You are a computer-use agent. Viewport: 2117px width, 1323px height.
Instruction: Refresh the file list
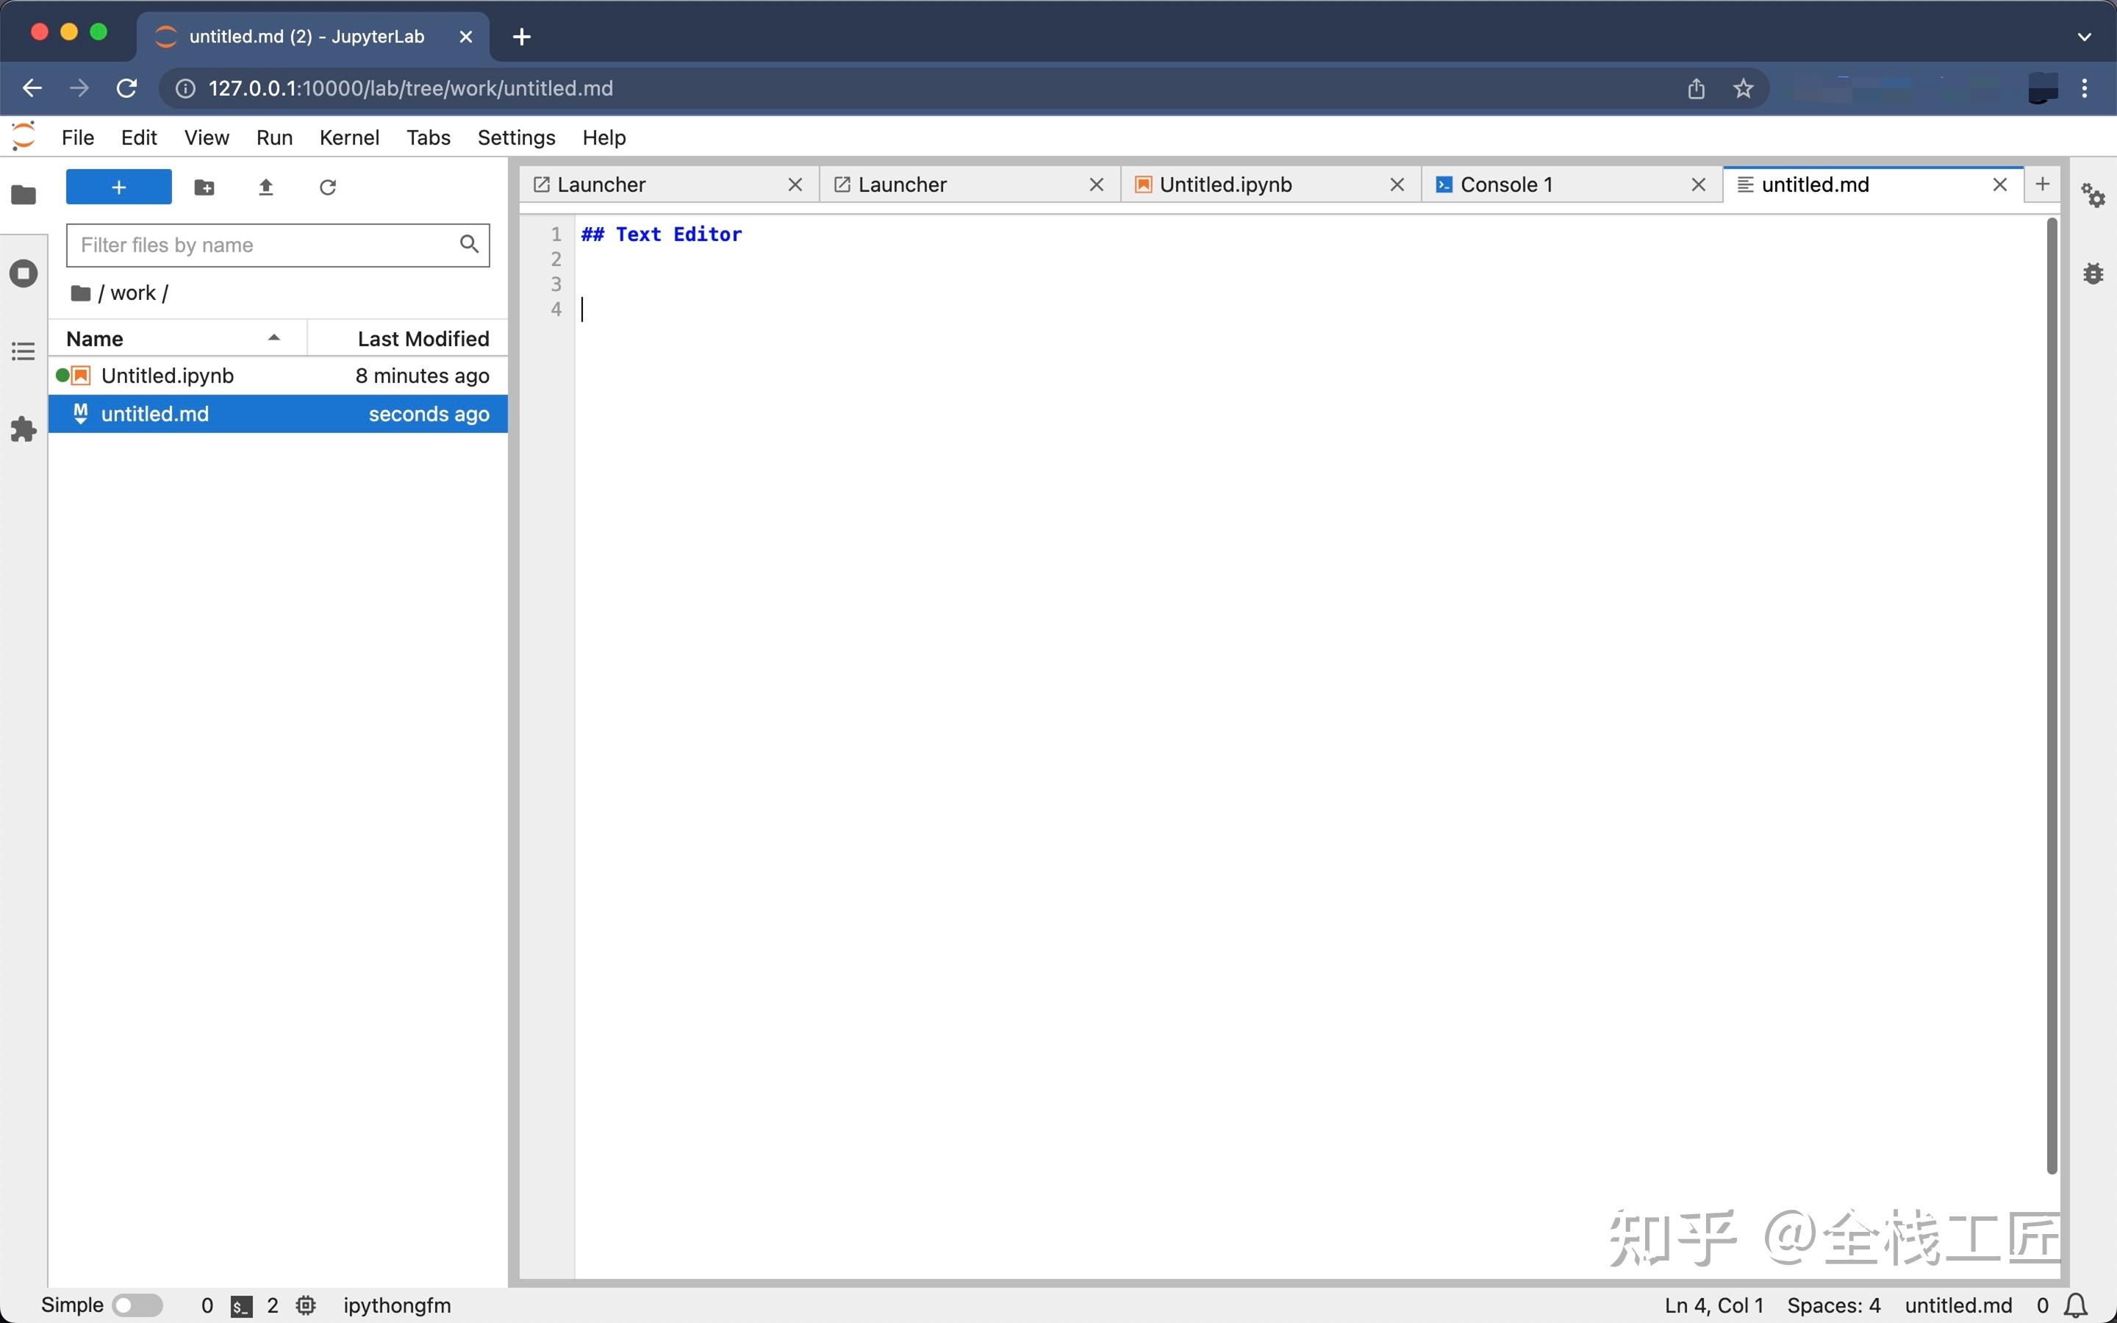328,187
